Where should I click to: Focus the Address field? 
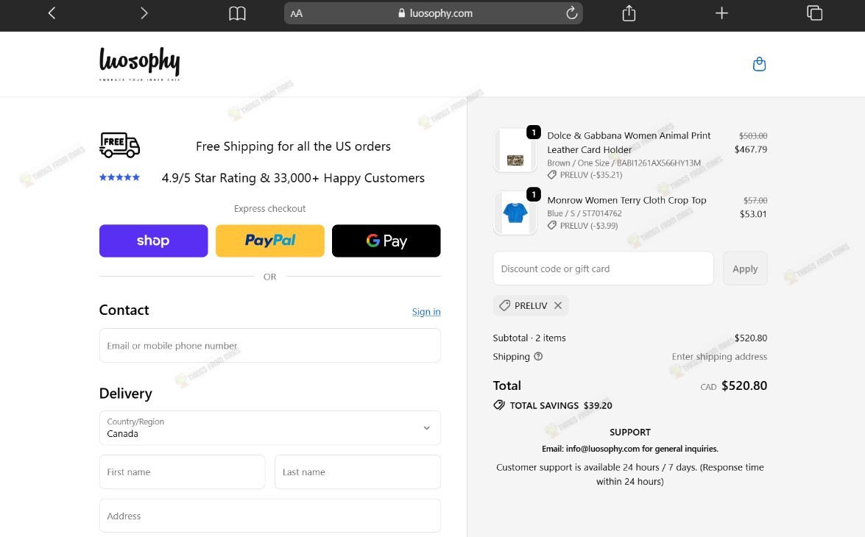coord(269,516)
